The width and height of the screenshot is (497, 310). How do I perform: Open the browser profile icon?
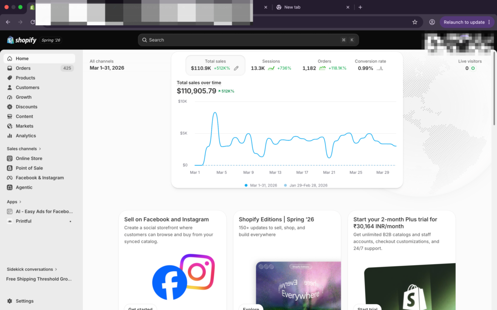pyautogui.click(x=431, y=22)
